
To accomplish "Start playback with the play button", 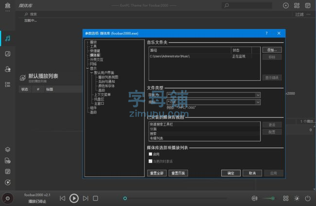I will tap(74, 198).
